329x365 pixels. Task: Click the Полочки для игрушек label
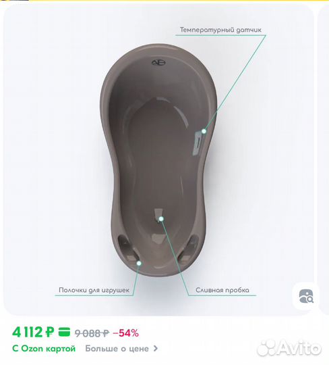94,290
